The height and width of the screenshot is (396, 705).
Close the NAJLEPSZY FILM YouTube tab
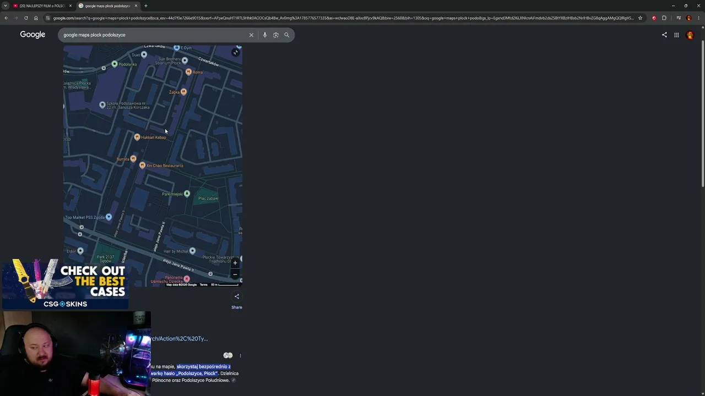coord(70,5)
